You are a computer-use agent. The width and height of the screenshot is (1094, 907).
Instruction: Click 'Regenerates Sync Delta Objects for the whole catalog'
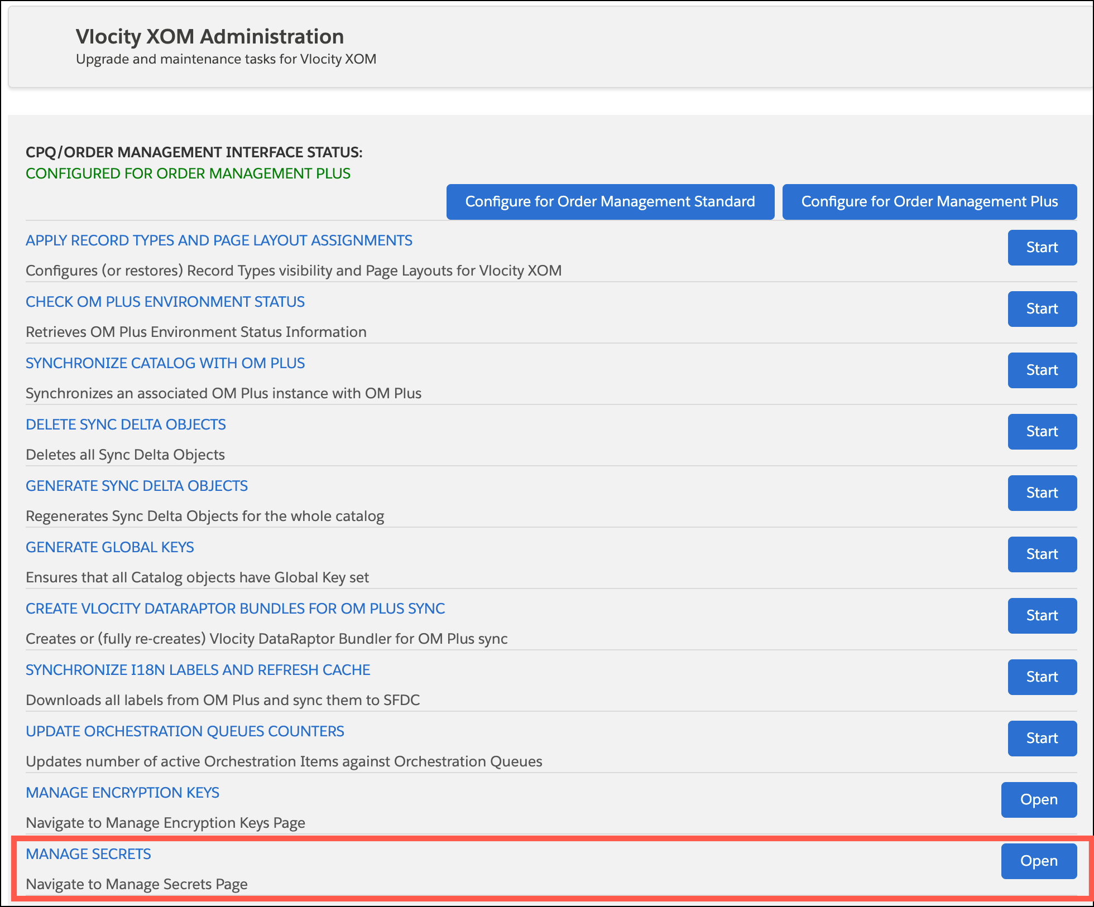(205, 516)
